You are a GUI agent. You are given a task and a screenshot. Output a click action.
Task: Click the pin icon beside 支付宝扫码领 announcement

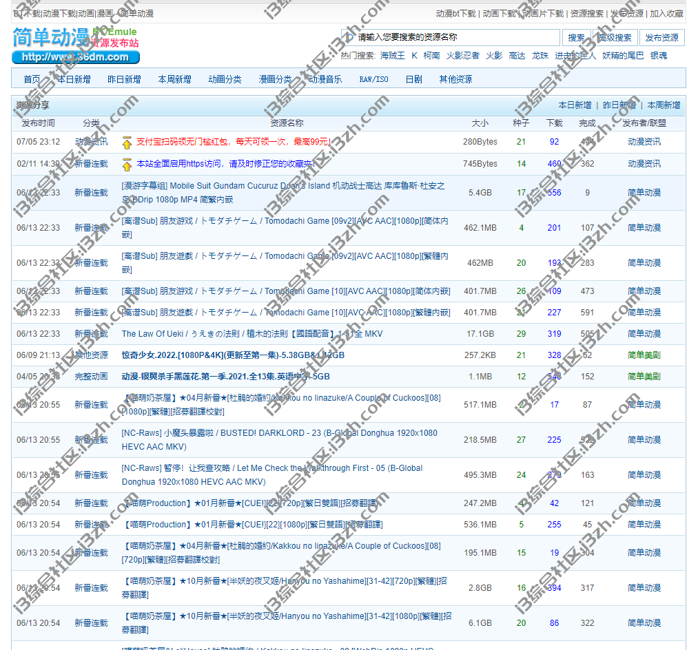tap(127, 143)
